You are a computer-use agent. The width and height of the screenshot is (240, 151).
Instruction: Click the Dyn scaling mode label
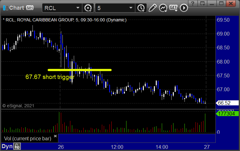(7, 146)
